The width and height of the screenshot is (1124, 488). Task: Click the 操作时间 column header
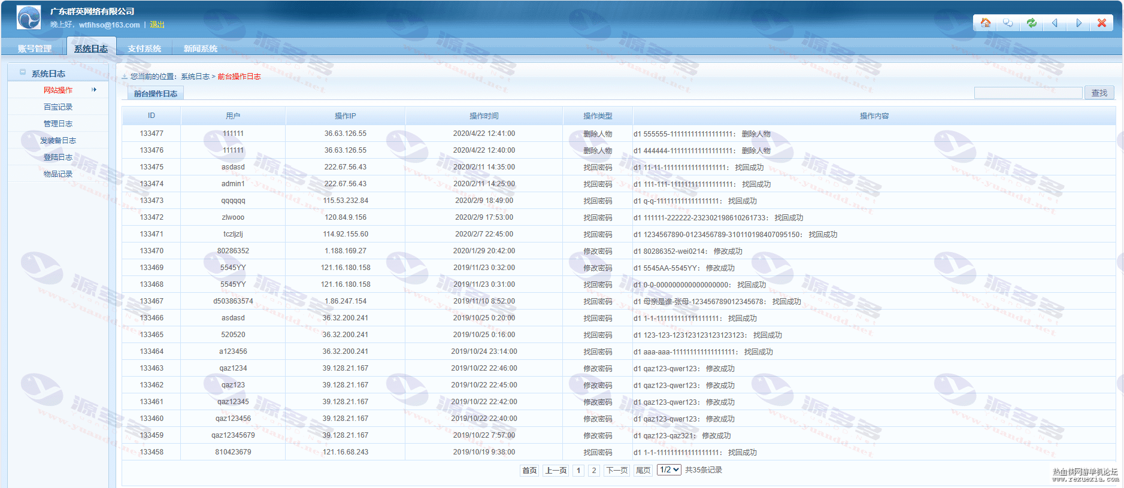(x=484, y=116)
